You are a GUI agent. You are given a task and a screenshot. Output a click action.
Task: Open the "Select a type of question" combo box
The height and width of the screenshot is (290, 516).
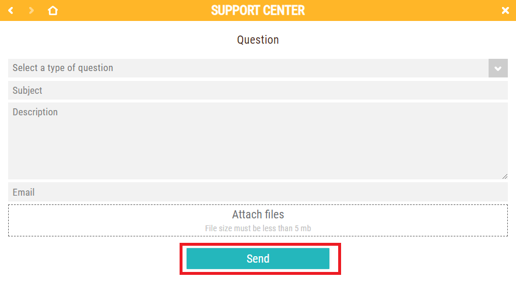point(248,68)
